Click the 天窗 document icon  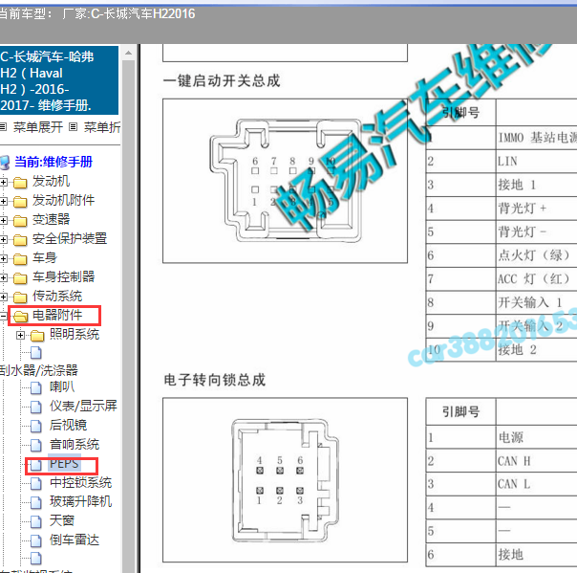point(35,521)
